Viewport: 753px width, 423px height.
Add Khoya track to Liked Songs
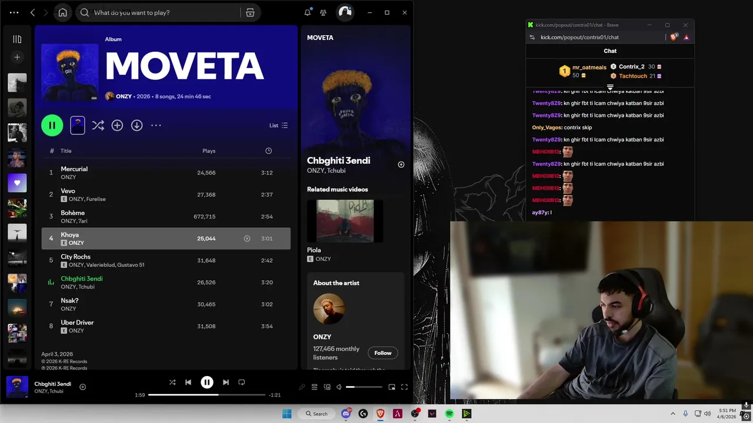247,239
